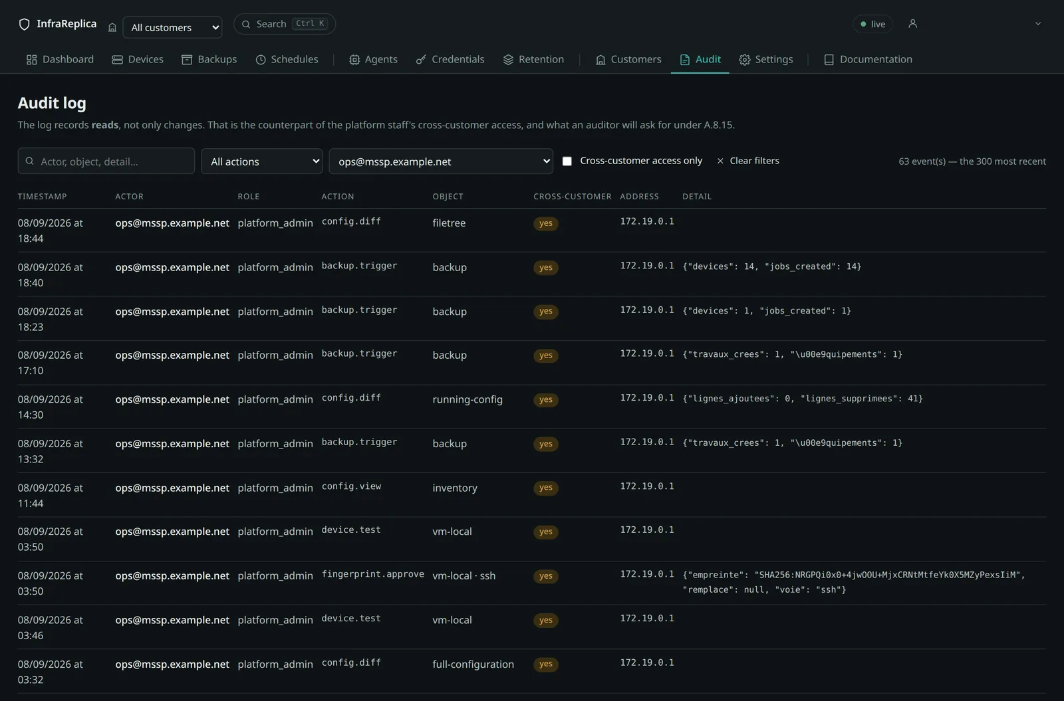Click the Dashboard grid icon
The height and width of the screenshot is (701, 1064).
pyautogui.click(x=31, y=60)
